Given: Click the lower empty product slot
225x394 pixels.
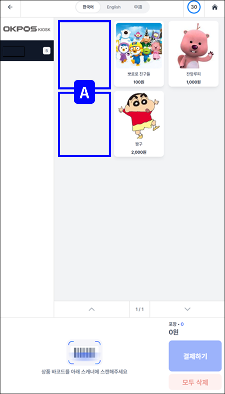Looking at the screenshot, I should pyautogui.click(x=84, y=124).
